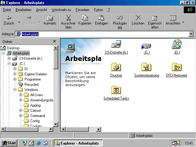Open the Extras menu
Viewport: 196px width, 147px height.
[99, 10]
